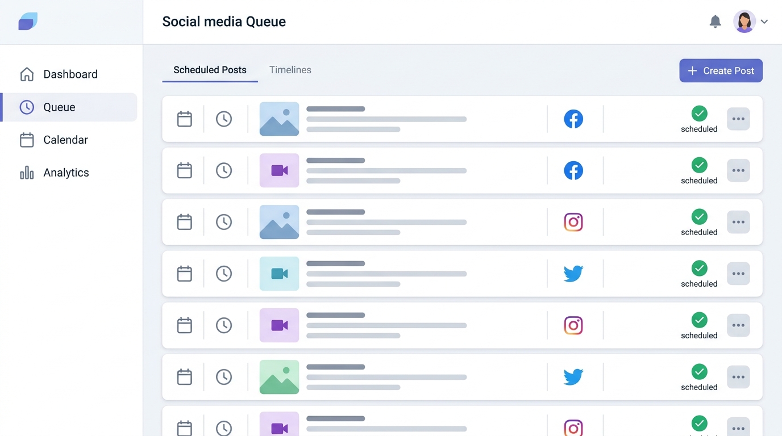Click the user avatar picture
The width and height of the screenshot is (782, 436).
(744, 22)
